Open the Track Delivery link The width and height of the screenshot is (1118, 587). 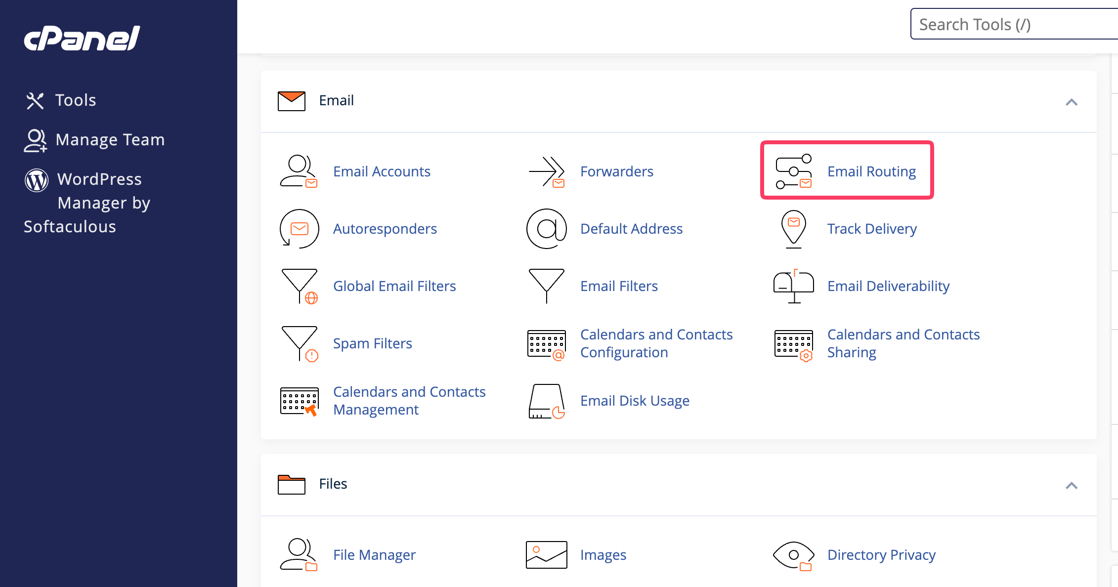click(x=872, y=229)
